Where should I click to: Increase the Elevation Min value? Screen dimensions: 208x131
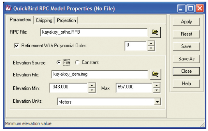(x=92, y=85)
